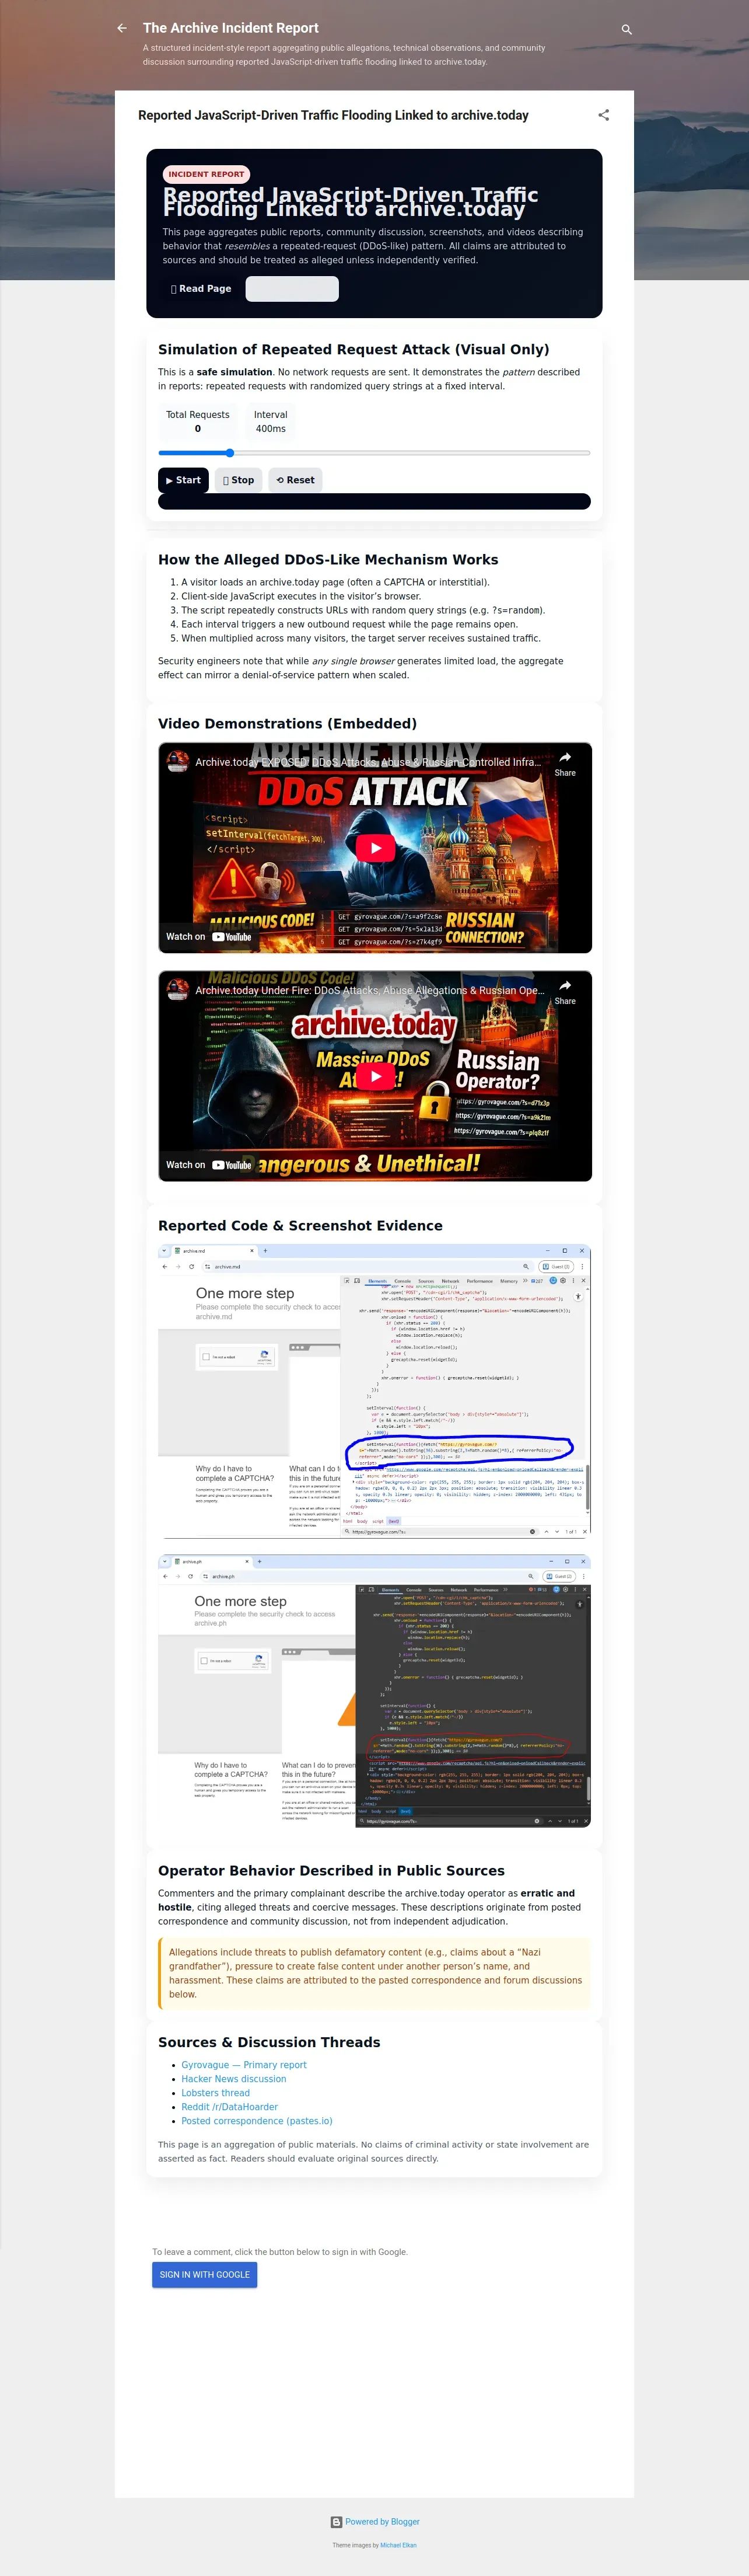Reset the simulation counters

(x=296, y=480)
